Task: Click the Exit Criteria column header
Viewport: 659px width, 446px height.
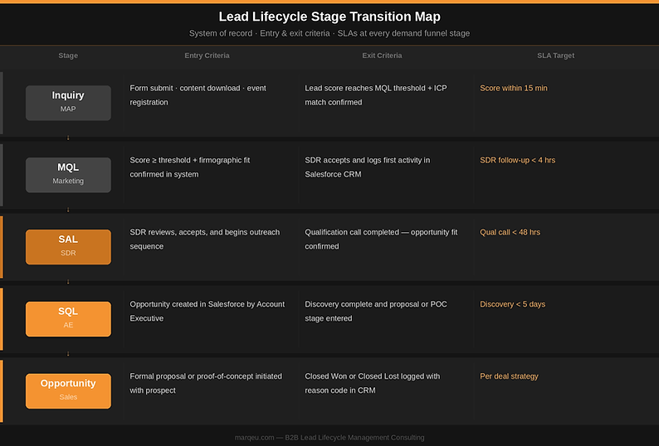Action: coord(382,56)
